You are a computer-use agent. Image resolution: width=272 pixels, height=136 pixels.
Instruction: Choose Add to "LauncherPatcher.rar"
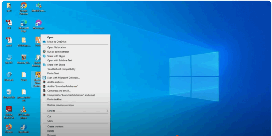pos(75,87)
